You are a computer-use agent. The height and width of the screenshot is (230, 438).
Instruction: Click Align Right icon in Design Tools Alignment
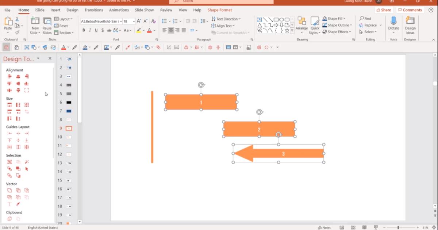coord(27,77)
